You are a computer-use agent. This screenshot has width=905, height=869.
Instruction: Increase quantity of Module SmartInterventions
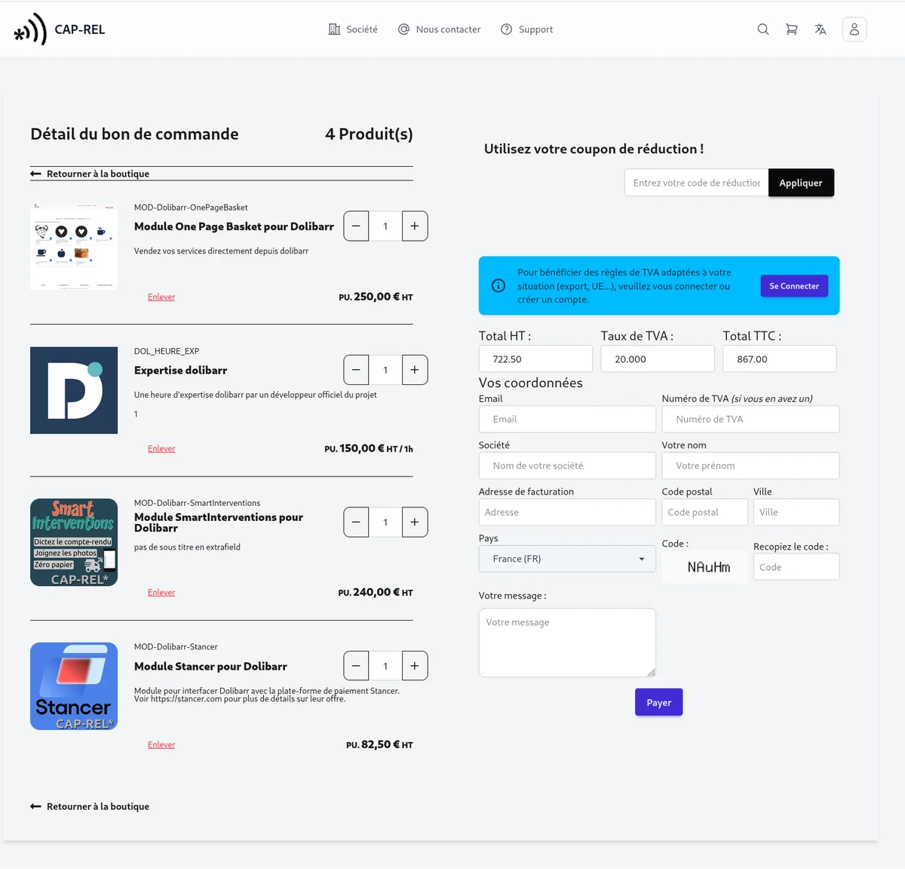tap(415, 522)
